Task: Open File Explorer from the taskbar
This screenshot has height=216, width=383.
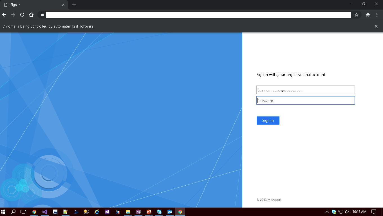Action: click(x=128, y=212)
